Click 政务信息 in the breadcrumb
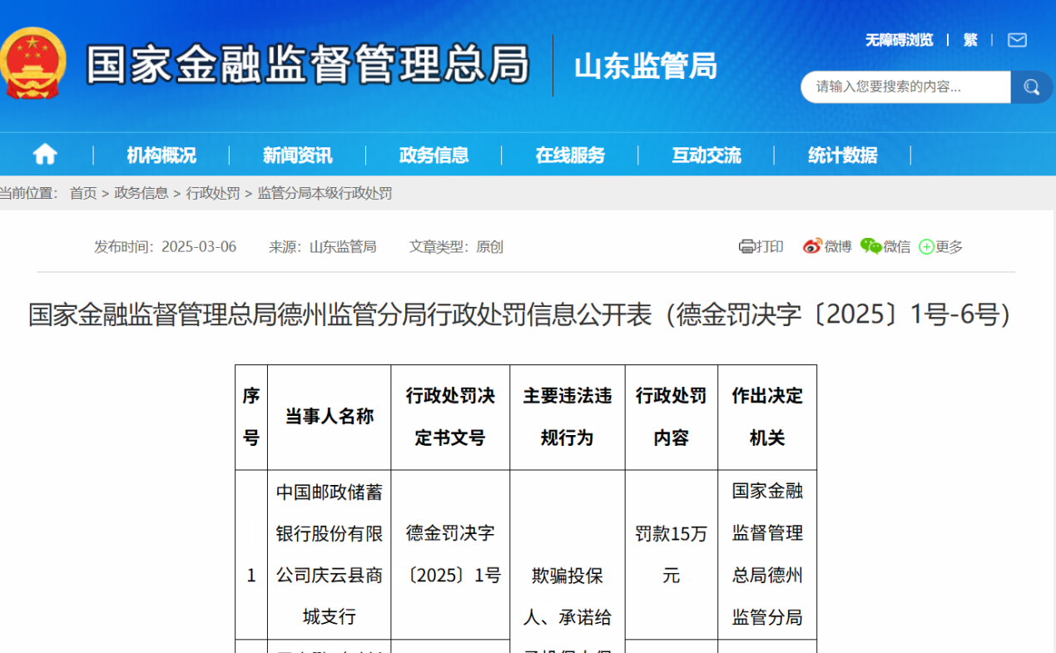The width and height of the screenshot is (1056, 653). point(141,194)
